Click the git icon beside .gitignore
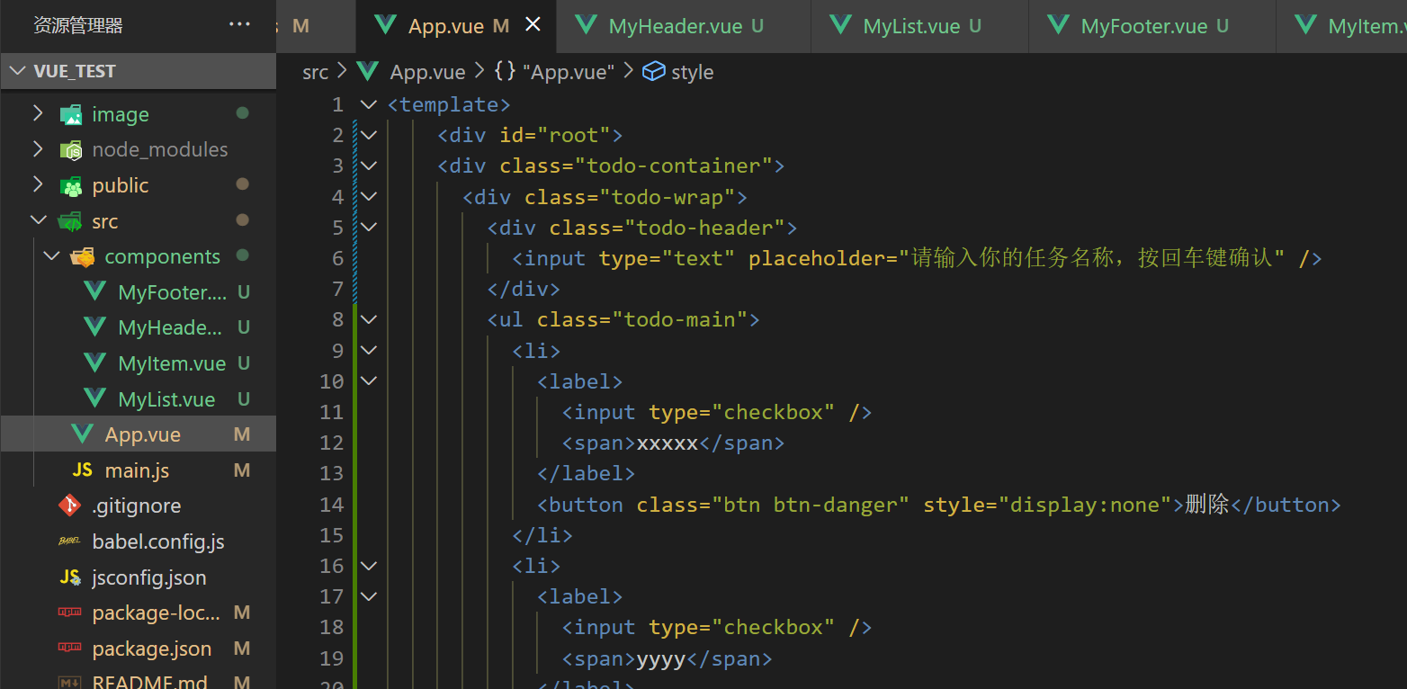 point(69,506)
